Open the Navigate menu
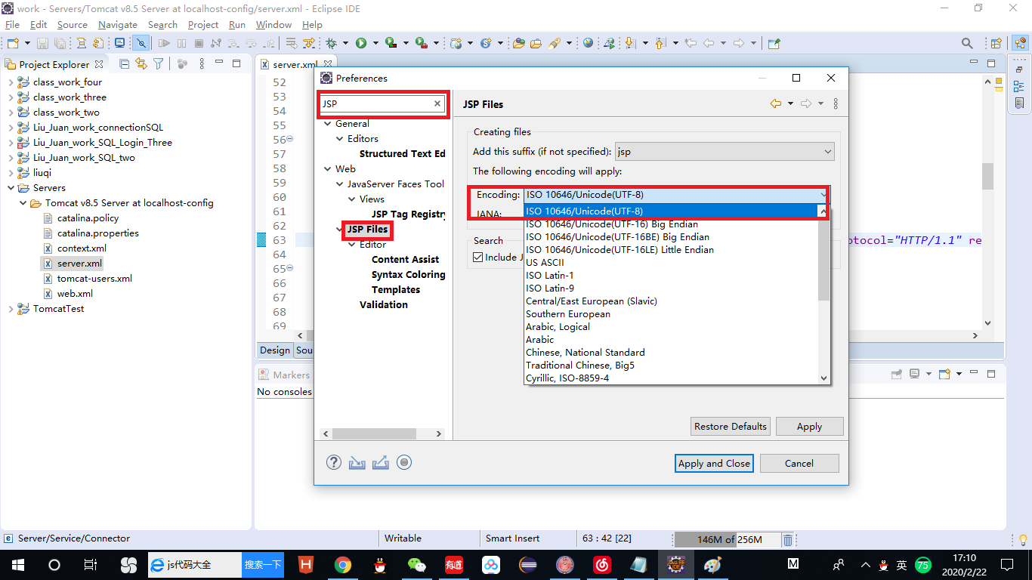The height and width of the screenshot is (580, 1032). (x=118, y=25)
